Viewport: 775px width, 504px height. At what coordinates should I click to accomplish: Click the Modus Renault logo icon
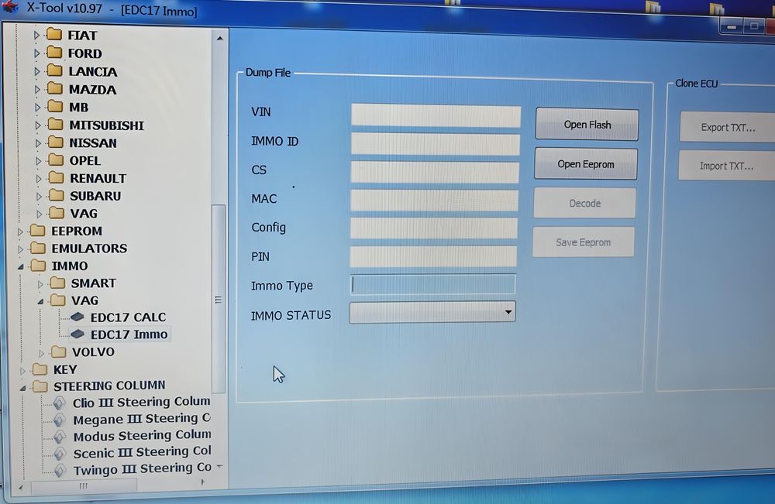pos(60,437)
